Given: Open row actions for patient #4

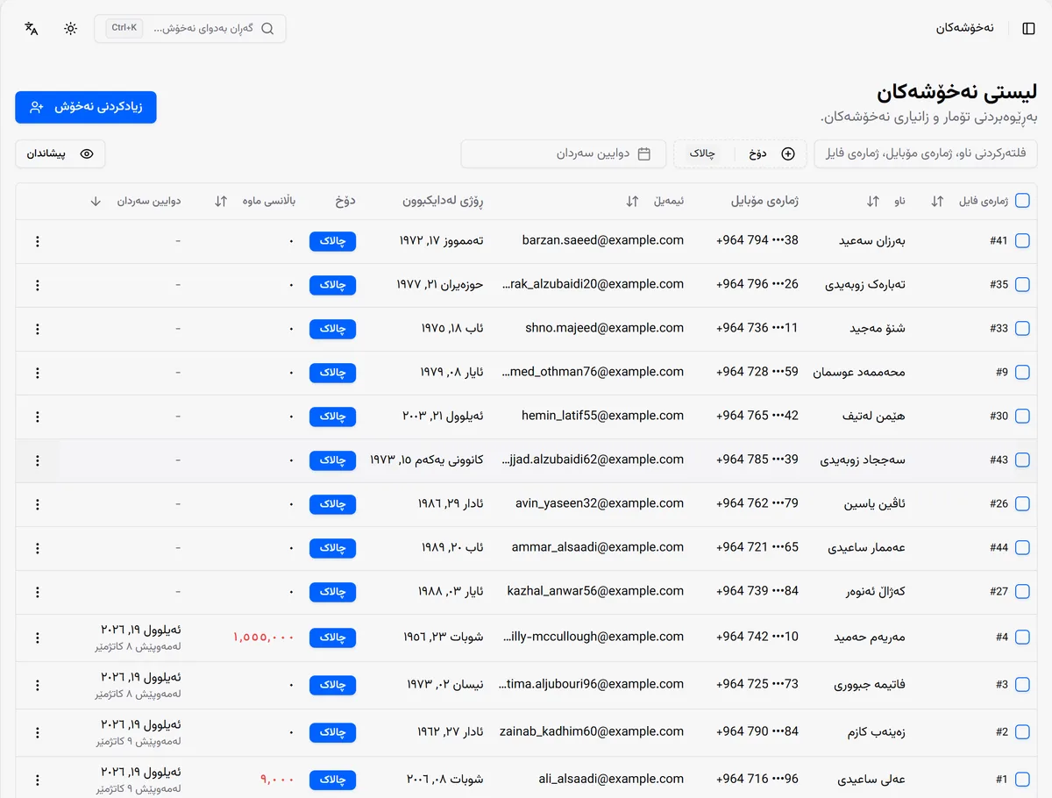Looking at the screenshot, I should (37, 638).
